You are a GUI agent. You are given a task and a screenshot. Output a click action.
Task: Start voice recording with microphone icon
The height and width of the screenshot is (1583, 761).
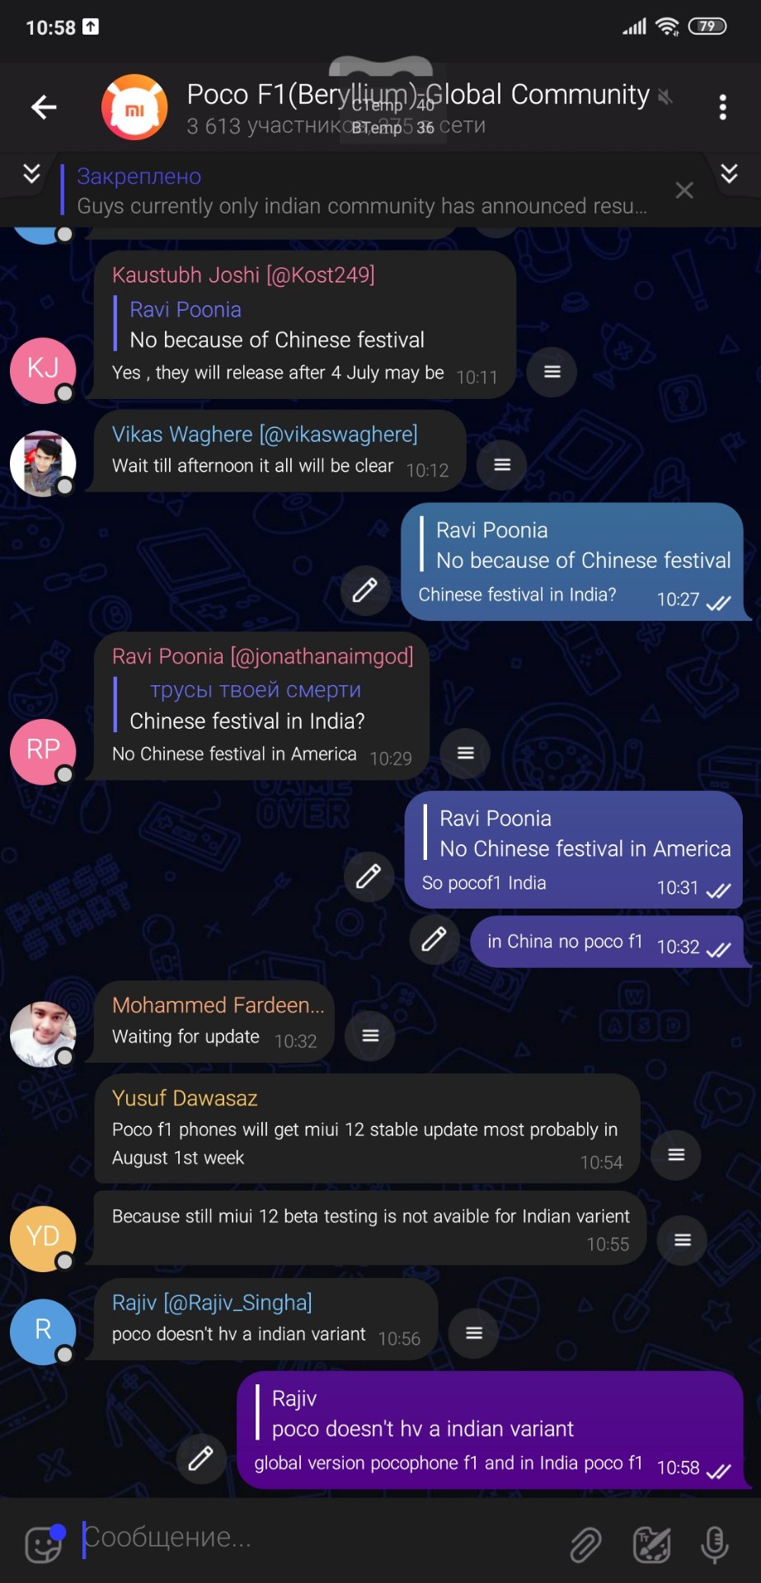(x=714, y=1543)
